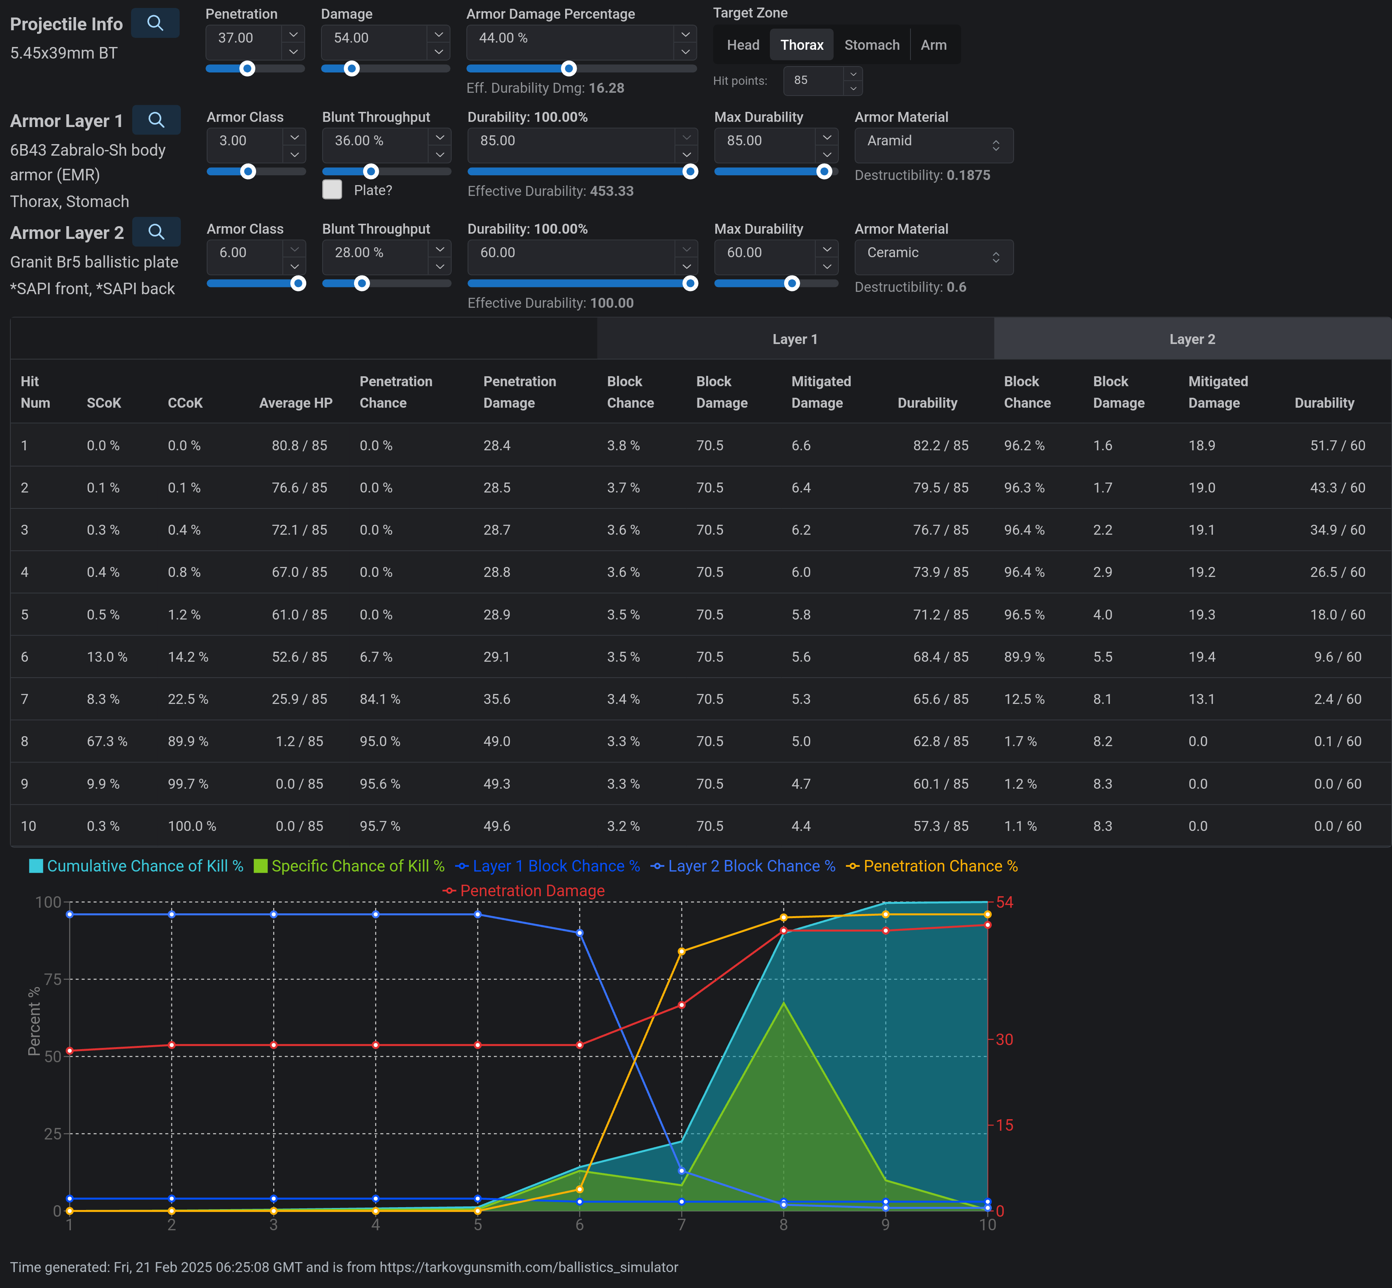The height and width of the screenshot is (1288, 1392).
Task: Increase Layer 2 Max Durability value
Action: point(827,249)
